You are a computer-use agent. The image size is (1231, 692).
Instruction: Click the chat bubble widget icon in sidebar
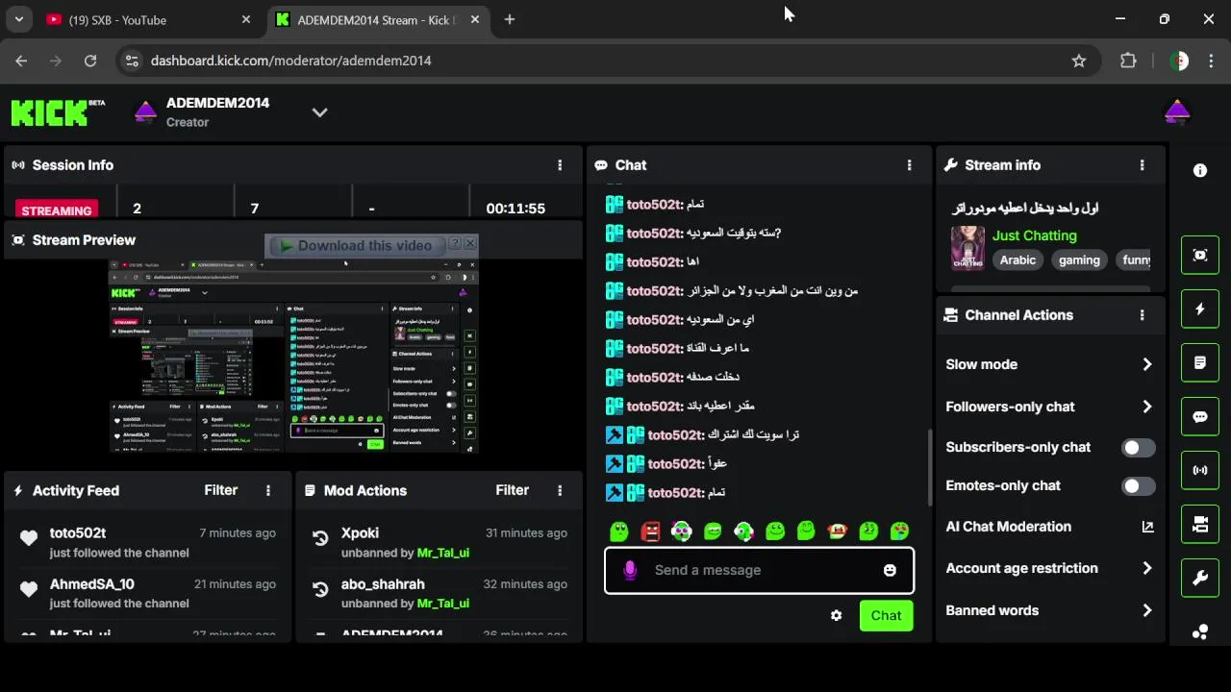pyautogui.click(x=1199, y=416)
